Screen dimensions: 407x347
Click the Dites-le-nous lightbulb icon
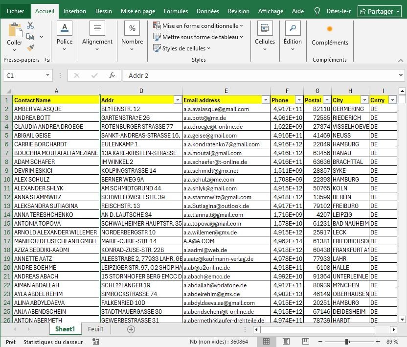[x=317, y=11]
